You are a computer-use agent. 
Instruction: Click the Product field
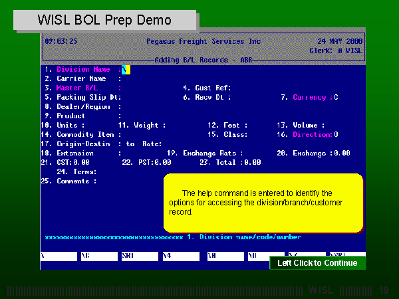133,116
